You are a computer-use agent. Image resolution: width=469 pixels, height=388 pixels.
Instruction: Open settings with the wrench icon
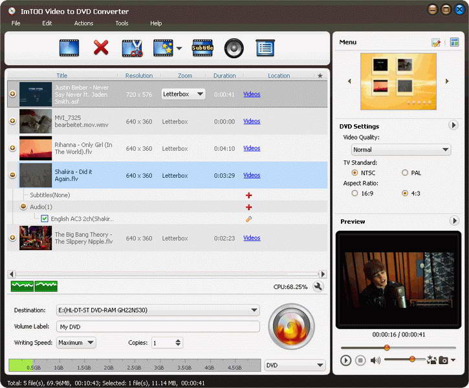coord(318,286)
